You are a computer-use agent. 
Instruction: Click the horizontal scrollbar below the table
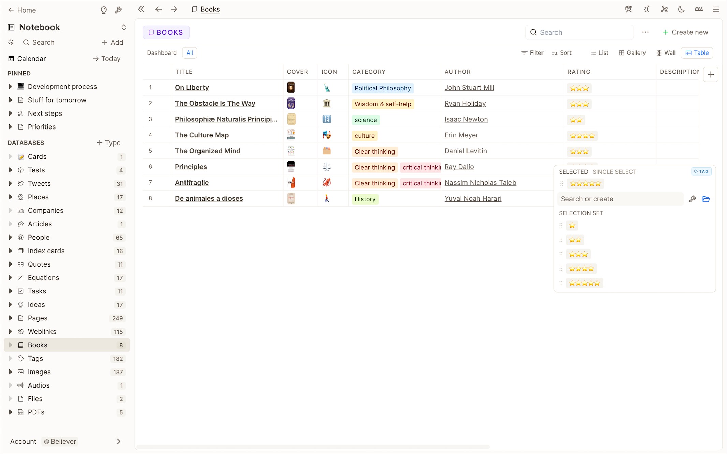(313, 447)
